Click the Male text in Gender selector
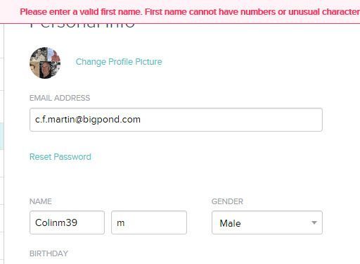The height and width of the screenshot is (264, 360). click(230, 223)
